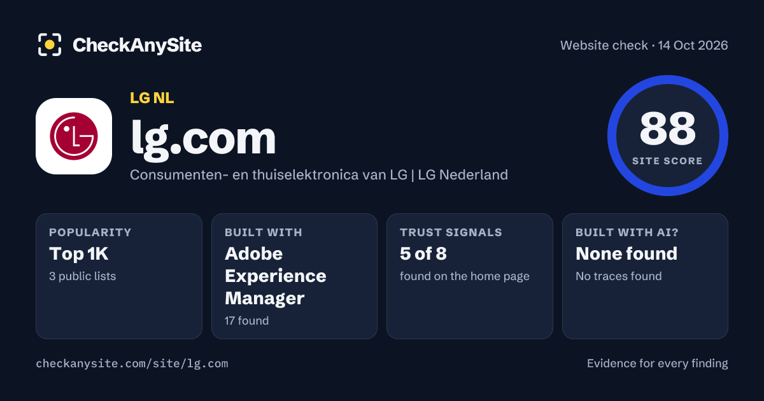Click the LG Nederland site description
Image resolution: width=764 pixels, height=401 pixels.
[319, 174]
